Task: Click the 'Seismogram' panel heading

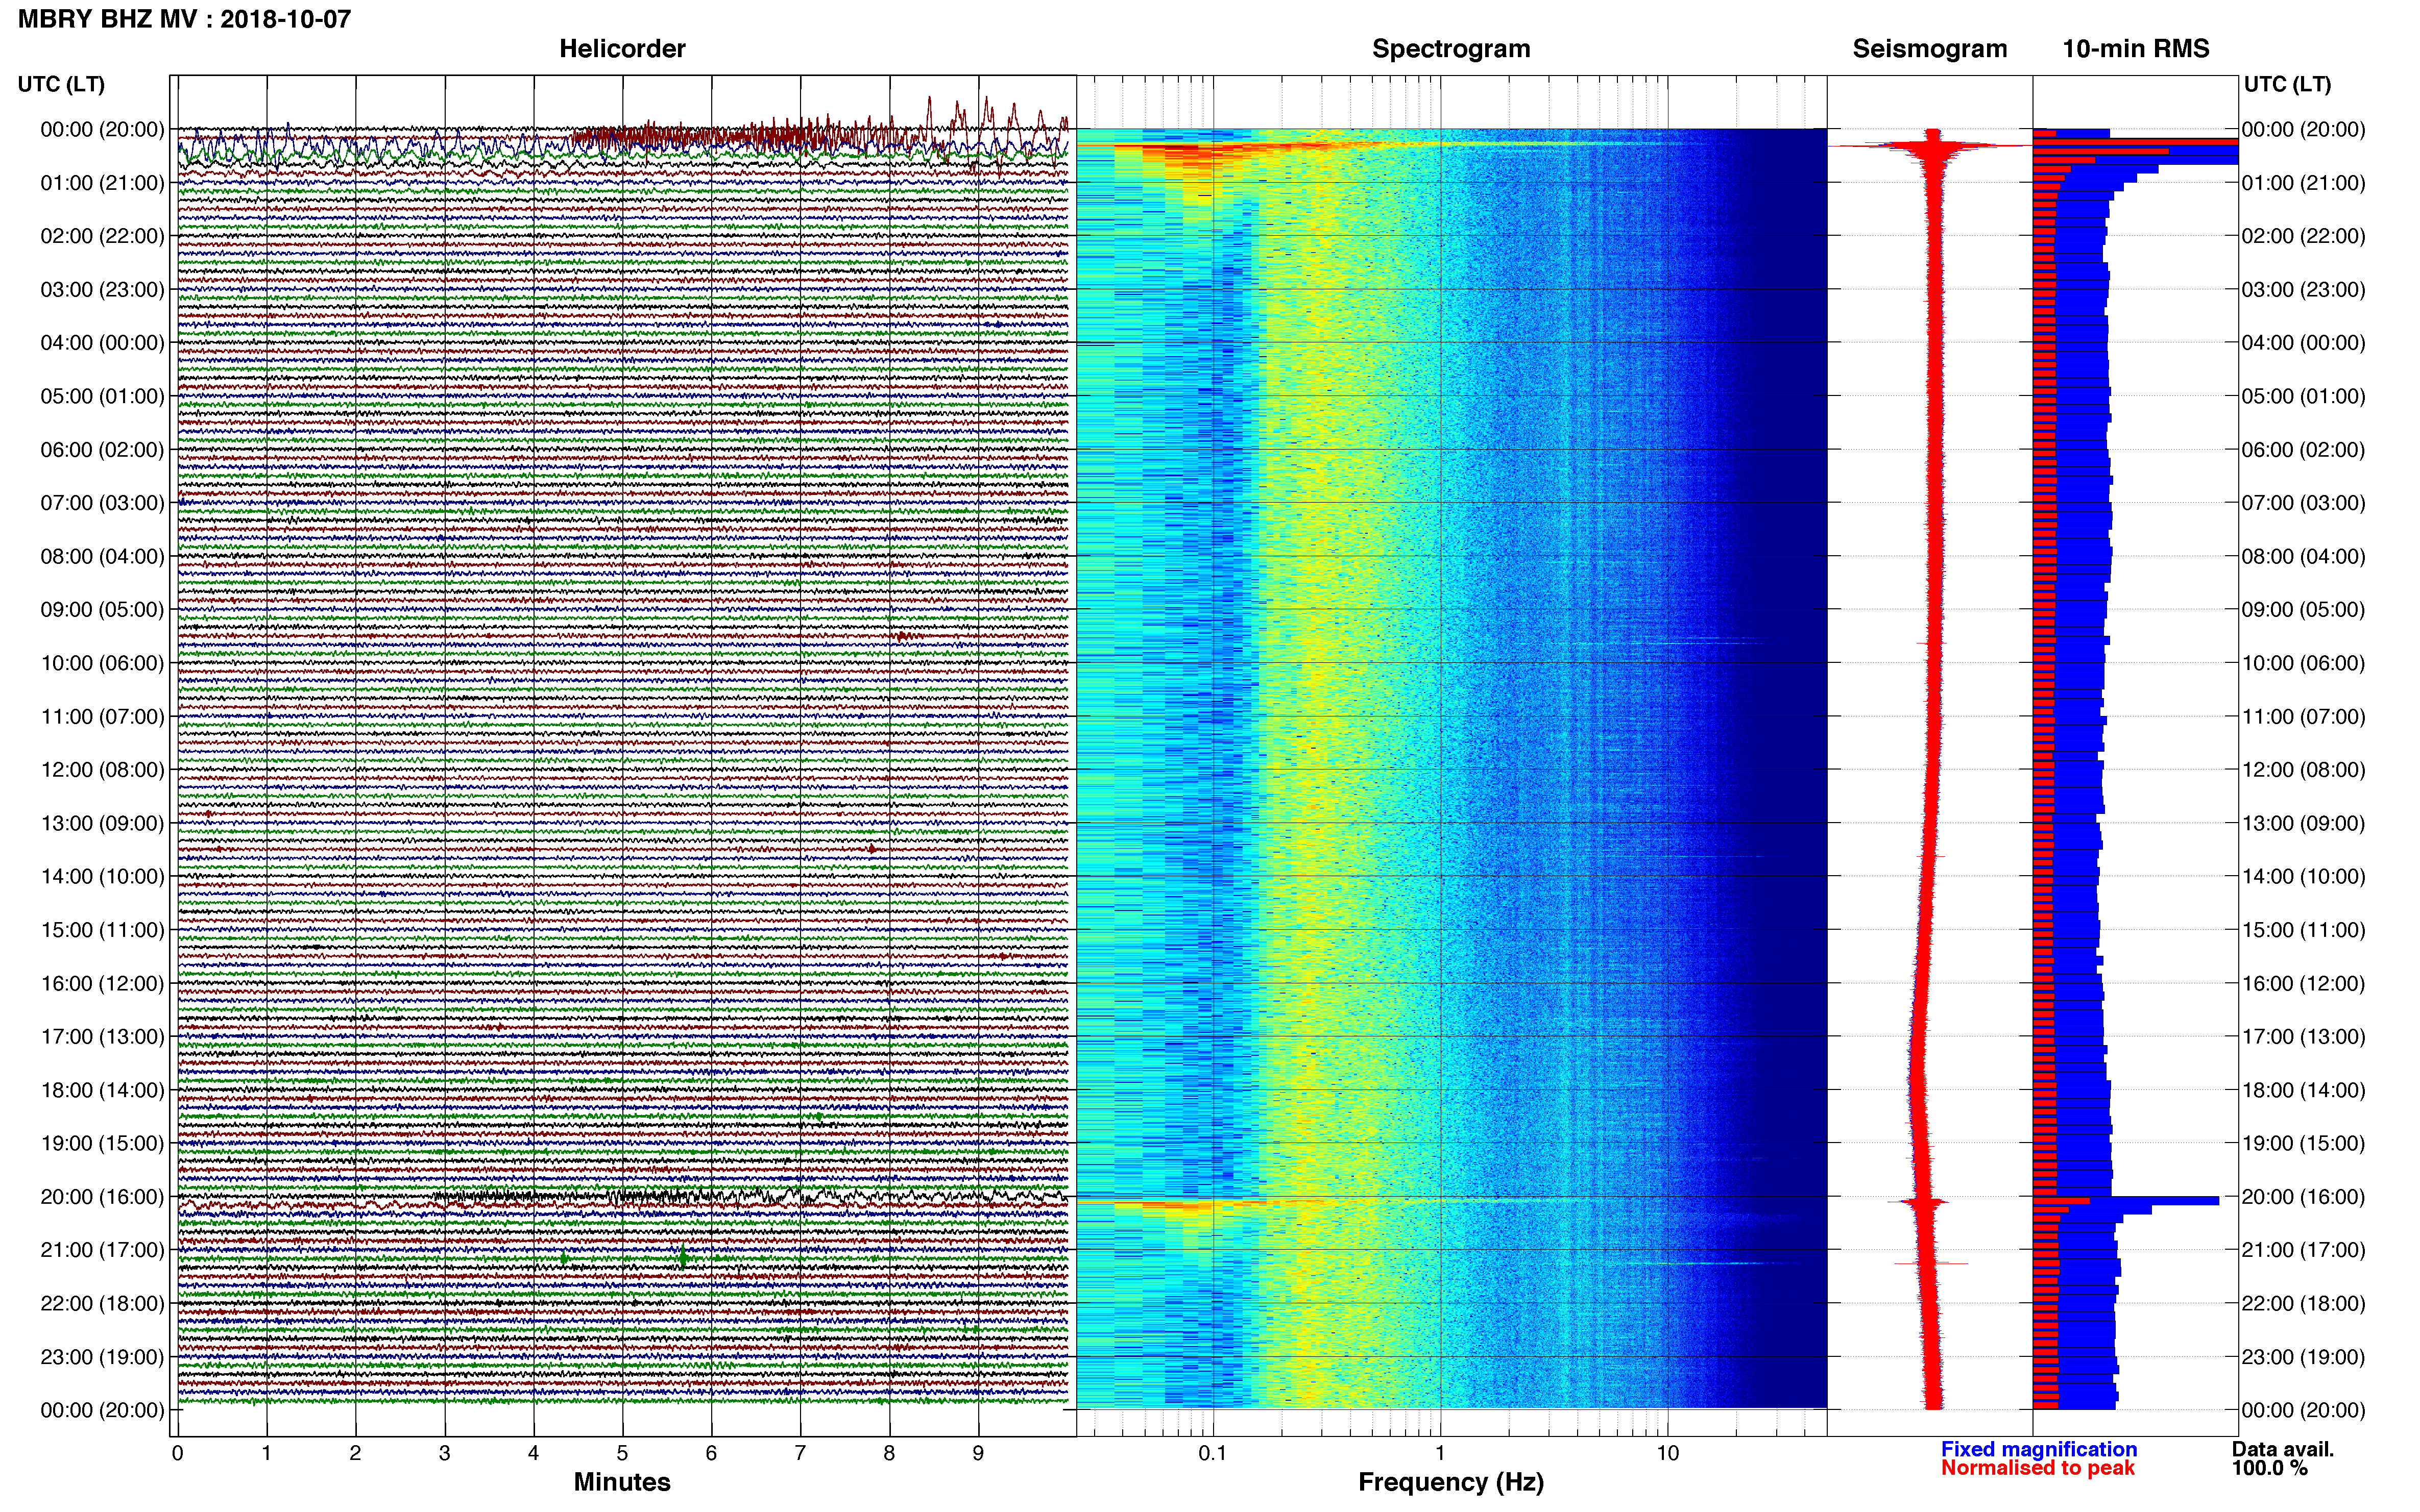Action: pos(1930,49)
